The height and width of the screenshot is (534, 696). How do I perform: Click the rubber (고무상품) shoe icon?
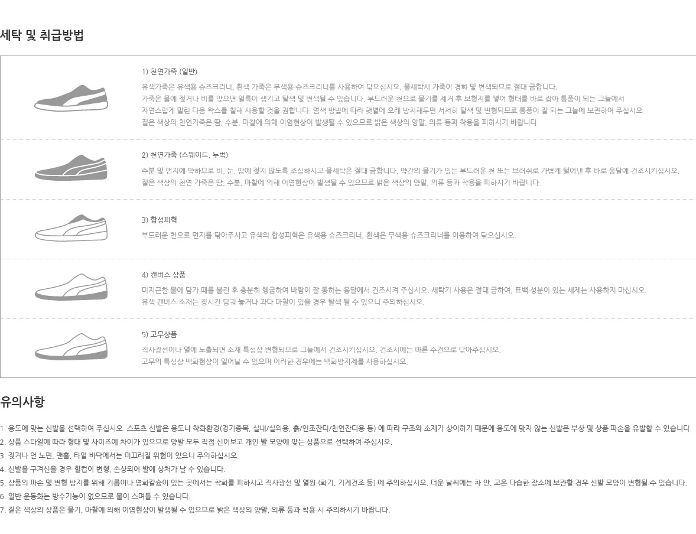pos(71,347)
